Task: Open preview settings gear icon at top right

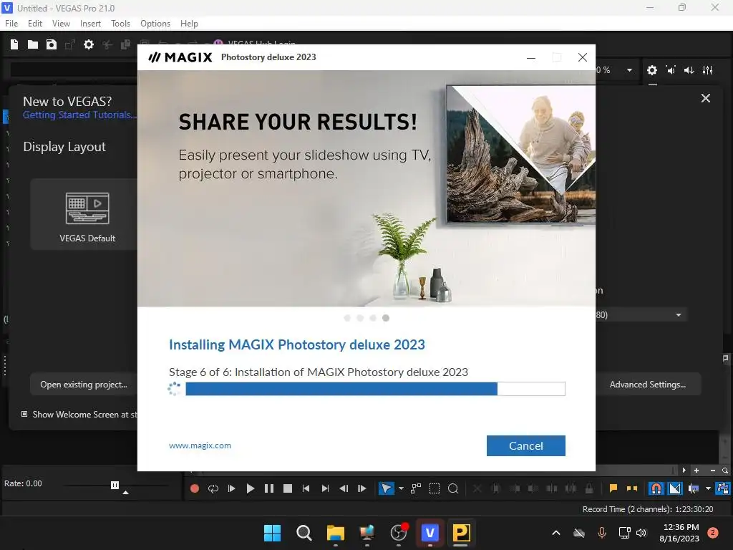Action: 652,70
